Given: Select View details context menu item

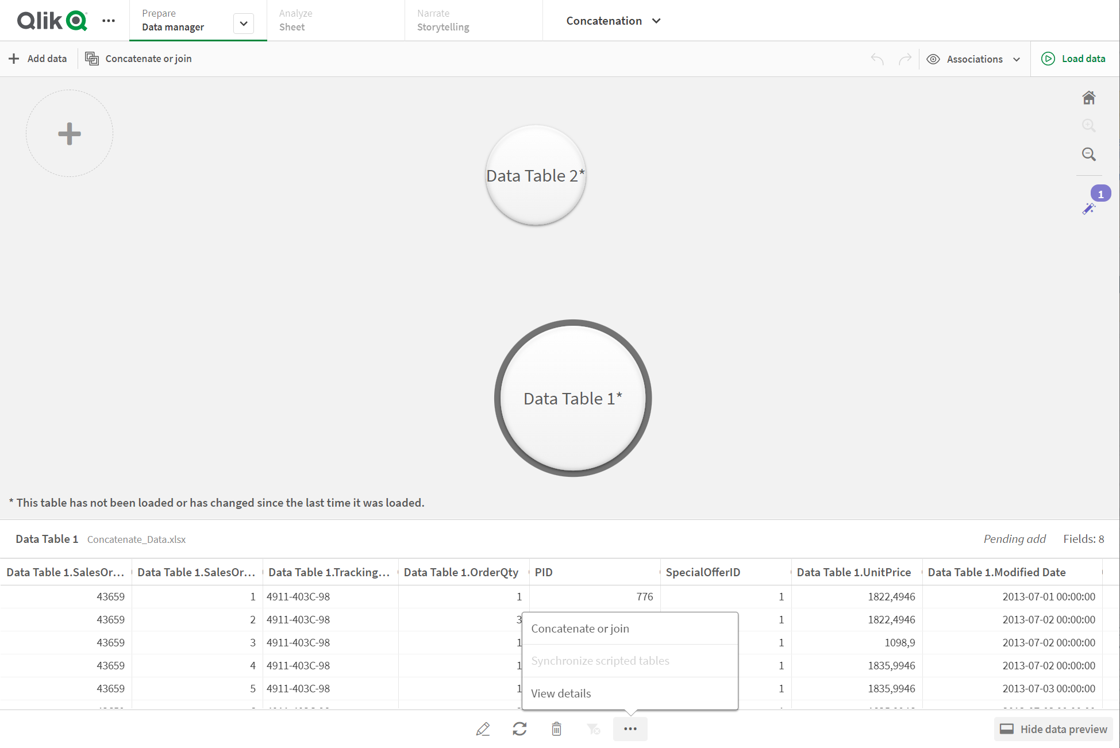Looking at the screenshot, I should click(x=561, y=693).
